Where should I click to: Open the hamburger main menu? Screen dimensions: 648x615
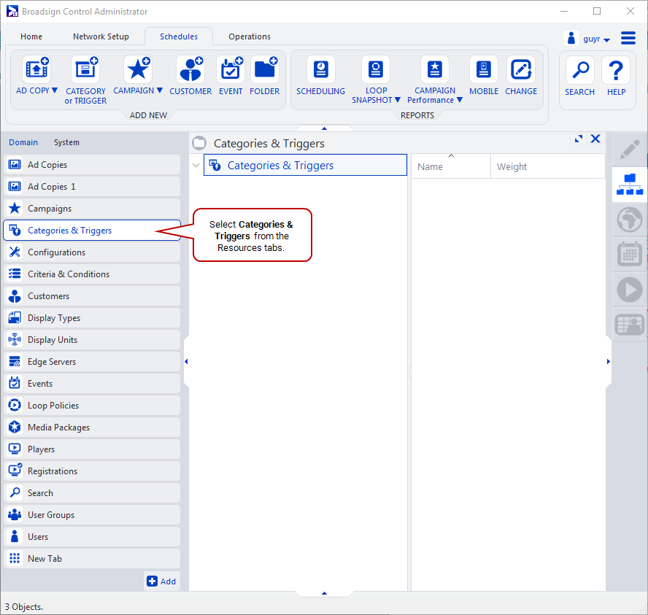pyautogui.click(x=628, y=38)
